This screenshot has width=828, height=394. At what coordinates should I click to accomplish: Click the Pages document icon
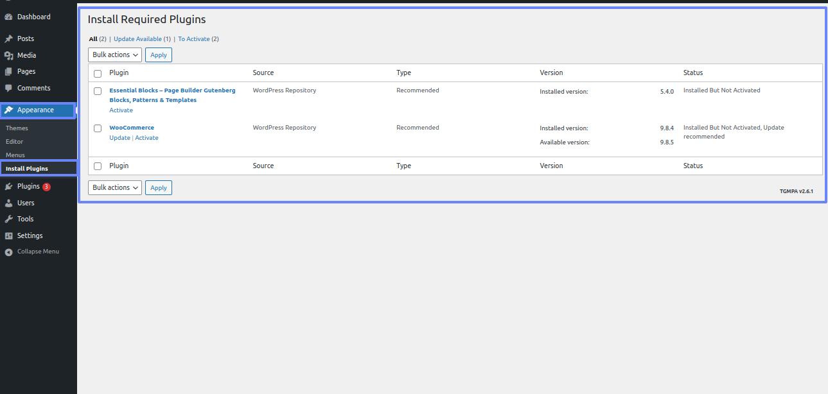tap(9, 71)
